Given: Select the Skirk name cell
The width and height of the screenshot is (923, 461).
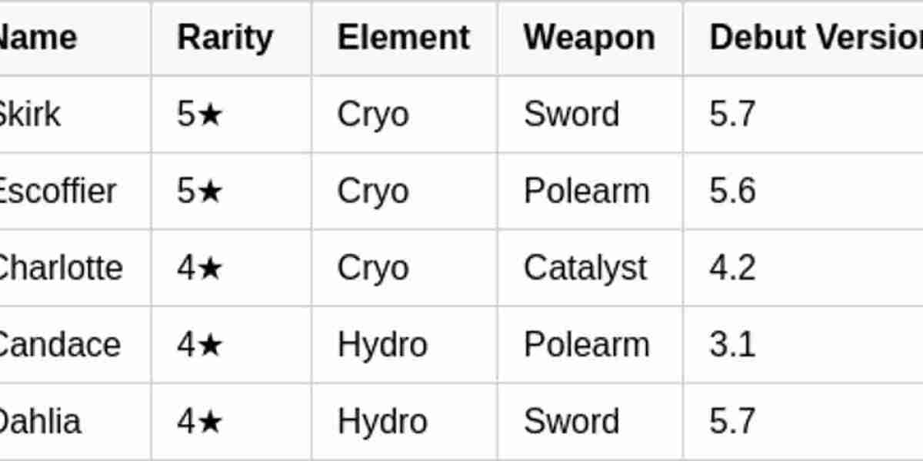Looking at the screenshot, I should tap(29, 114).
